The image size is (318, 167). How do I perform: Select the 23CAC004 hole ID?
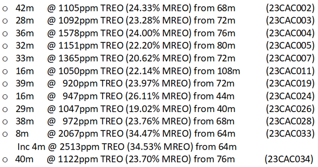290,33
